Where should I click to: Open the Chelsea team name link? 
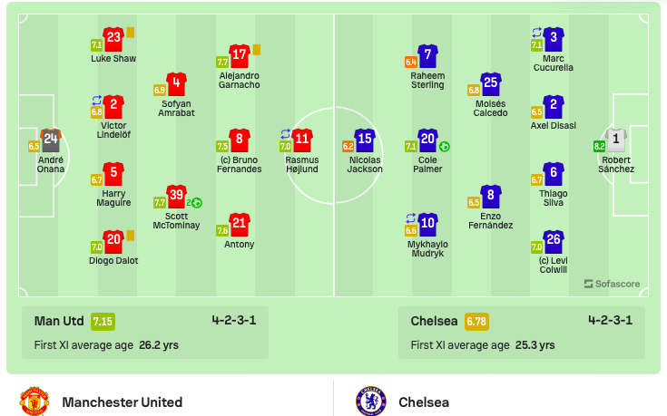coord(424,402)
